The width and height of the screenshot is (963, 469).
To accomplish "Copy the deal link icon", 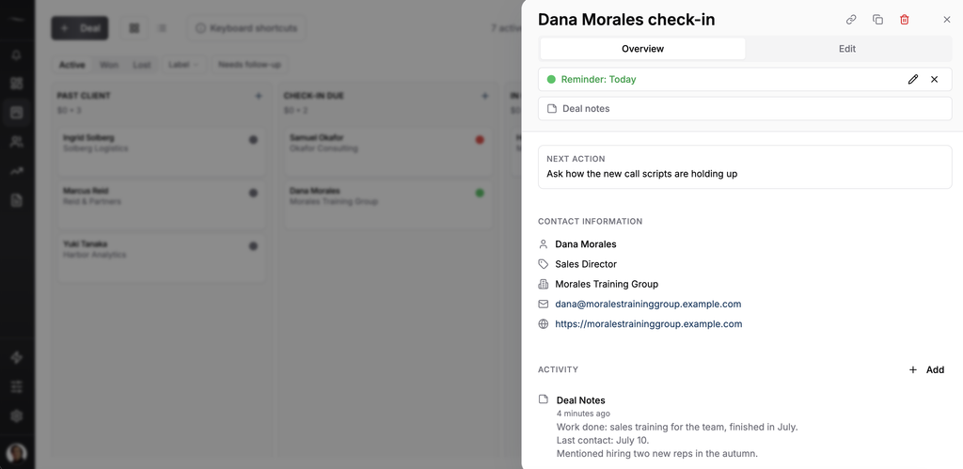I will click(x=850, y=20).
